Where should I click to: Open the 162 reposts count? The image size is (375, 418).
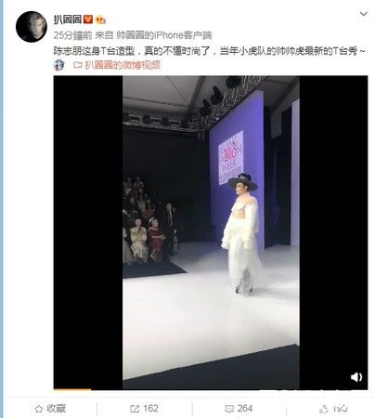(x=150, y=409)
